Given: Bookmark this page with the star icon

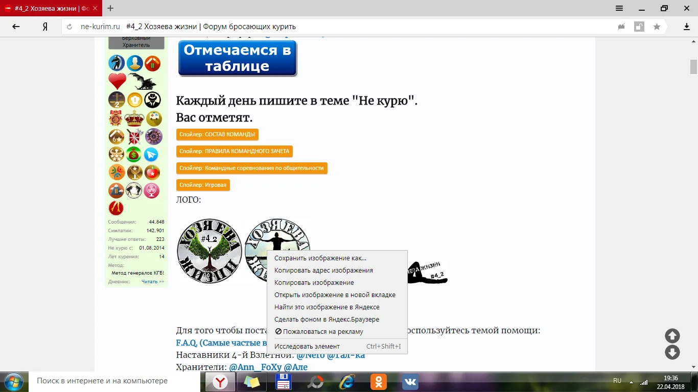Looking at the screenshot, I should [657, 27].
